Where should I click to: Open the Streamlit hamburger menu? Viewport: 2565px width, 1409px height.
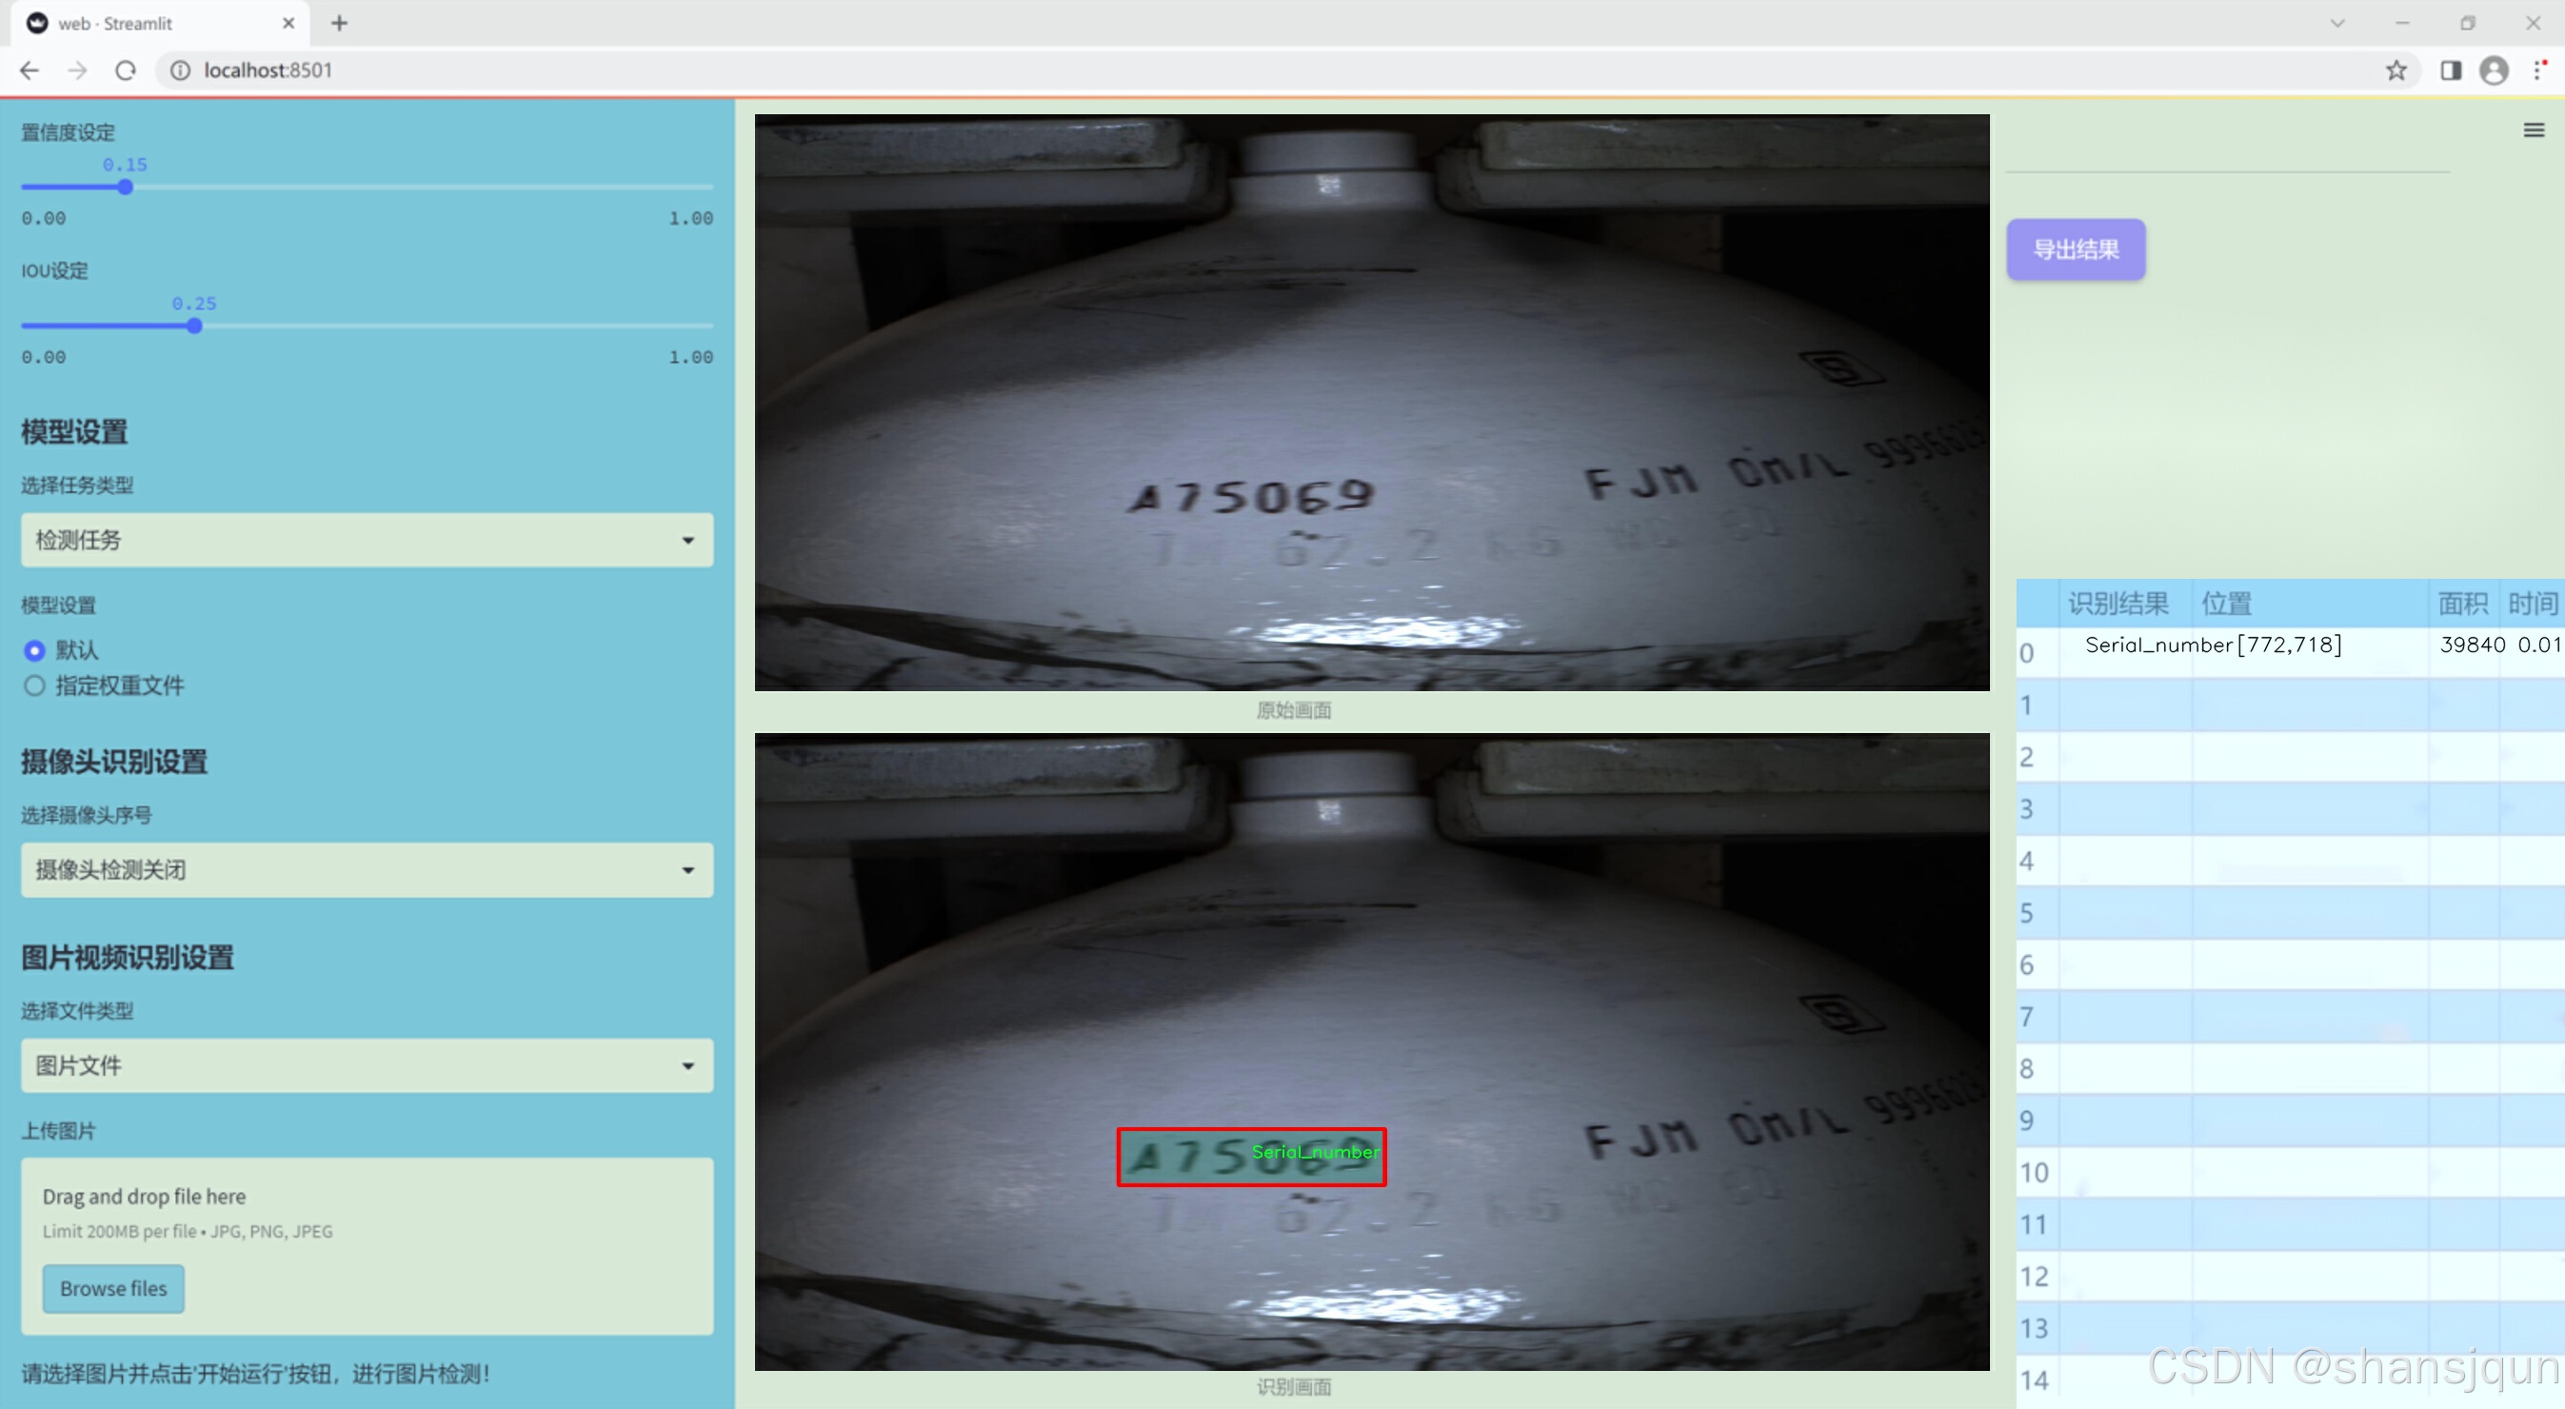pyautogui.click(x=2534, y=130)
